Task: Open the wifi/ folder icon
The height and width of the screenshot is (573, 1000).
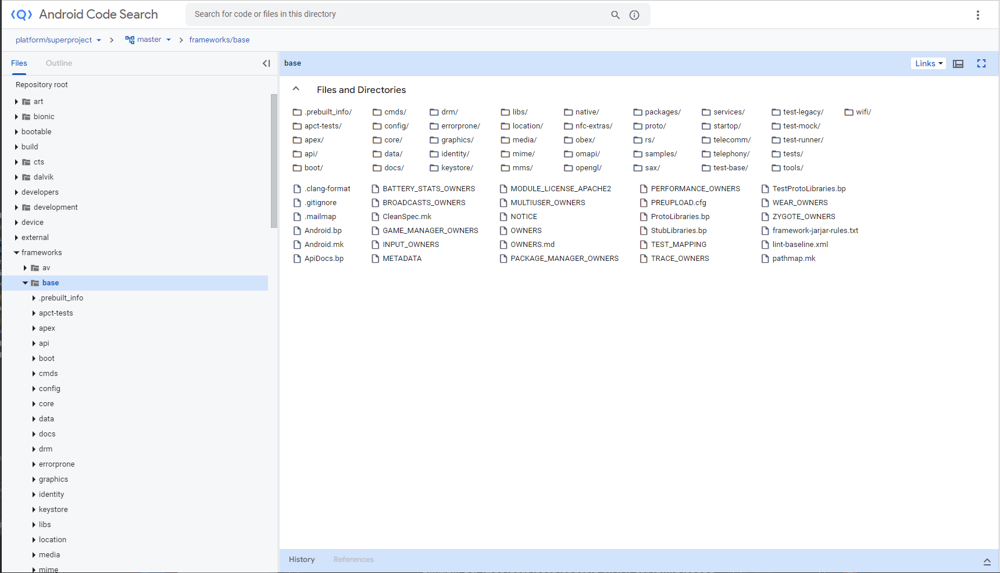Action: pos(849,112)
